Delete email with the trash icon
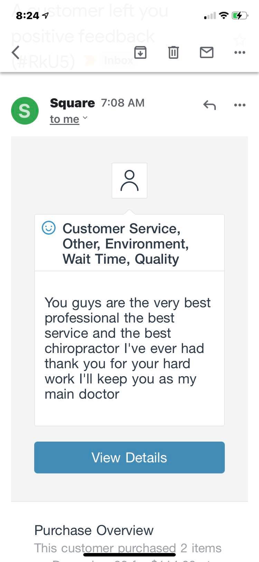Screen dimensions: 259x562 (173, 53)
